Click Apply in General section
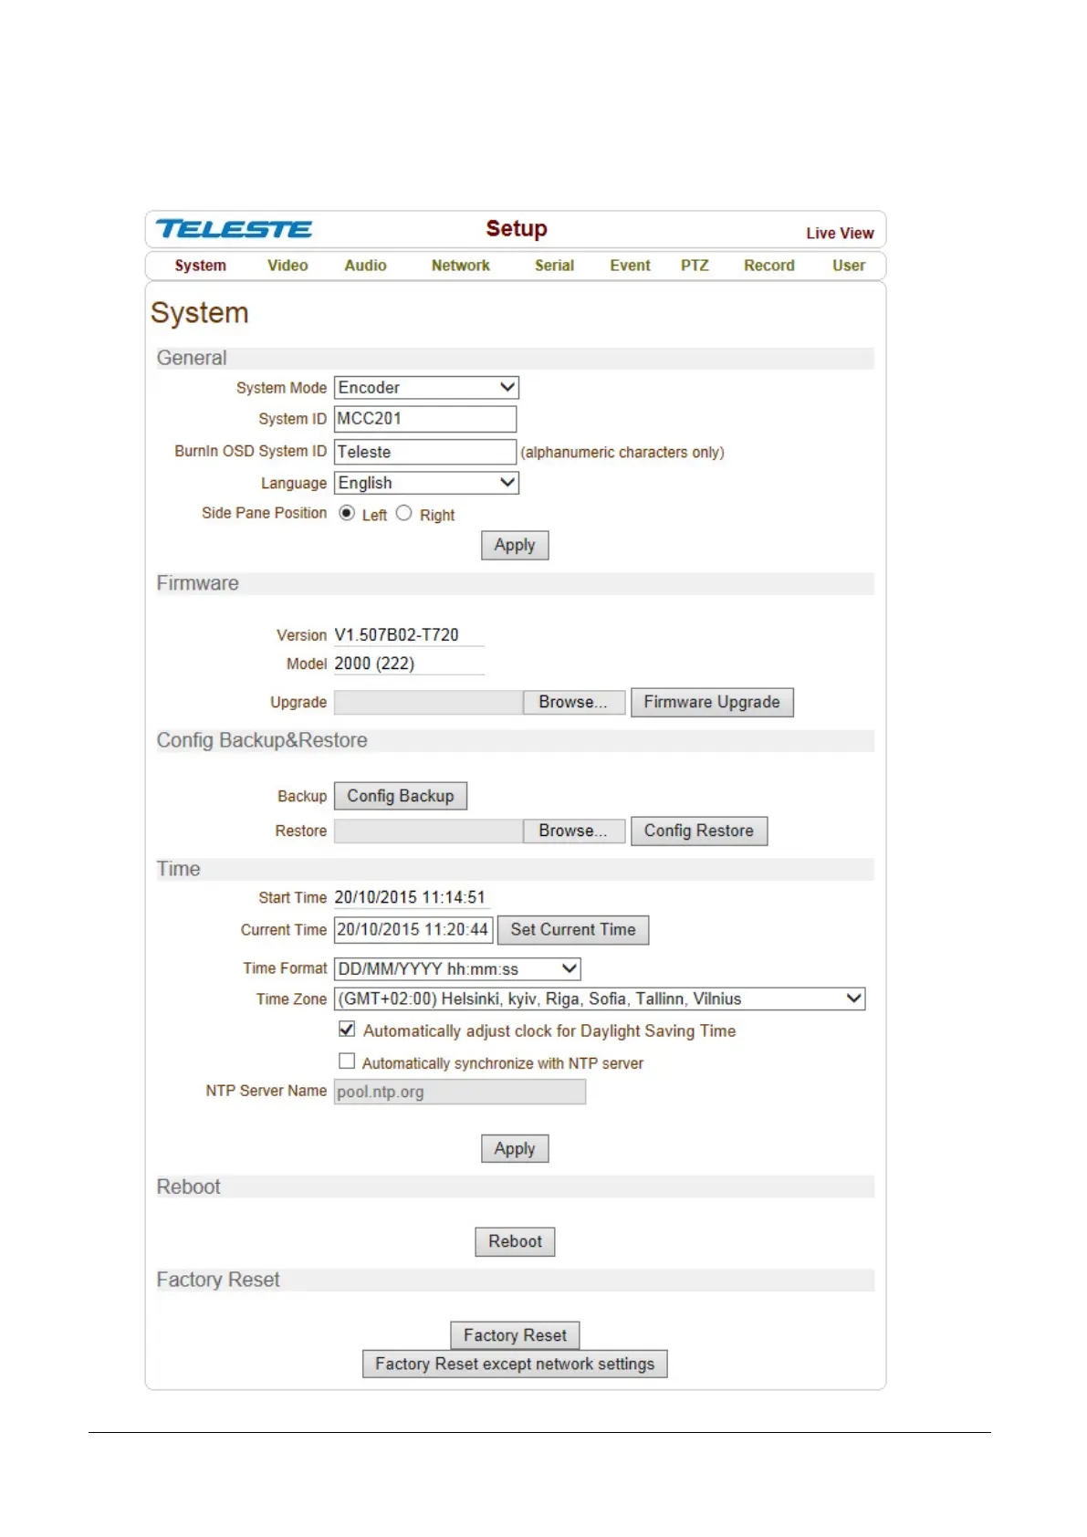This screenshot has height=1537, width=1087. [515, 546]
